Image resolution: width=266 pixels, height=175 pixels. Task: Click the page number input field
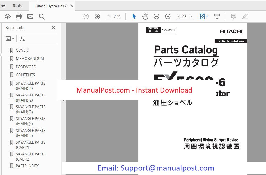pyautogui.click(x=109, y=16)
